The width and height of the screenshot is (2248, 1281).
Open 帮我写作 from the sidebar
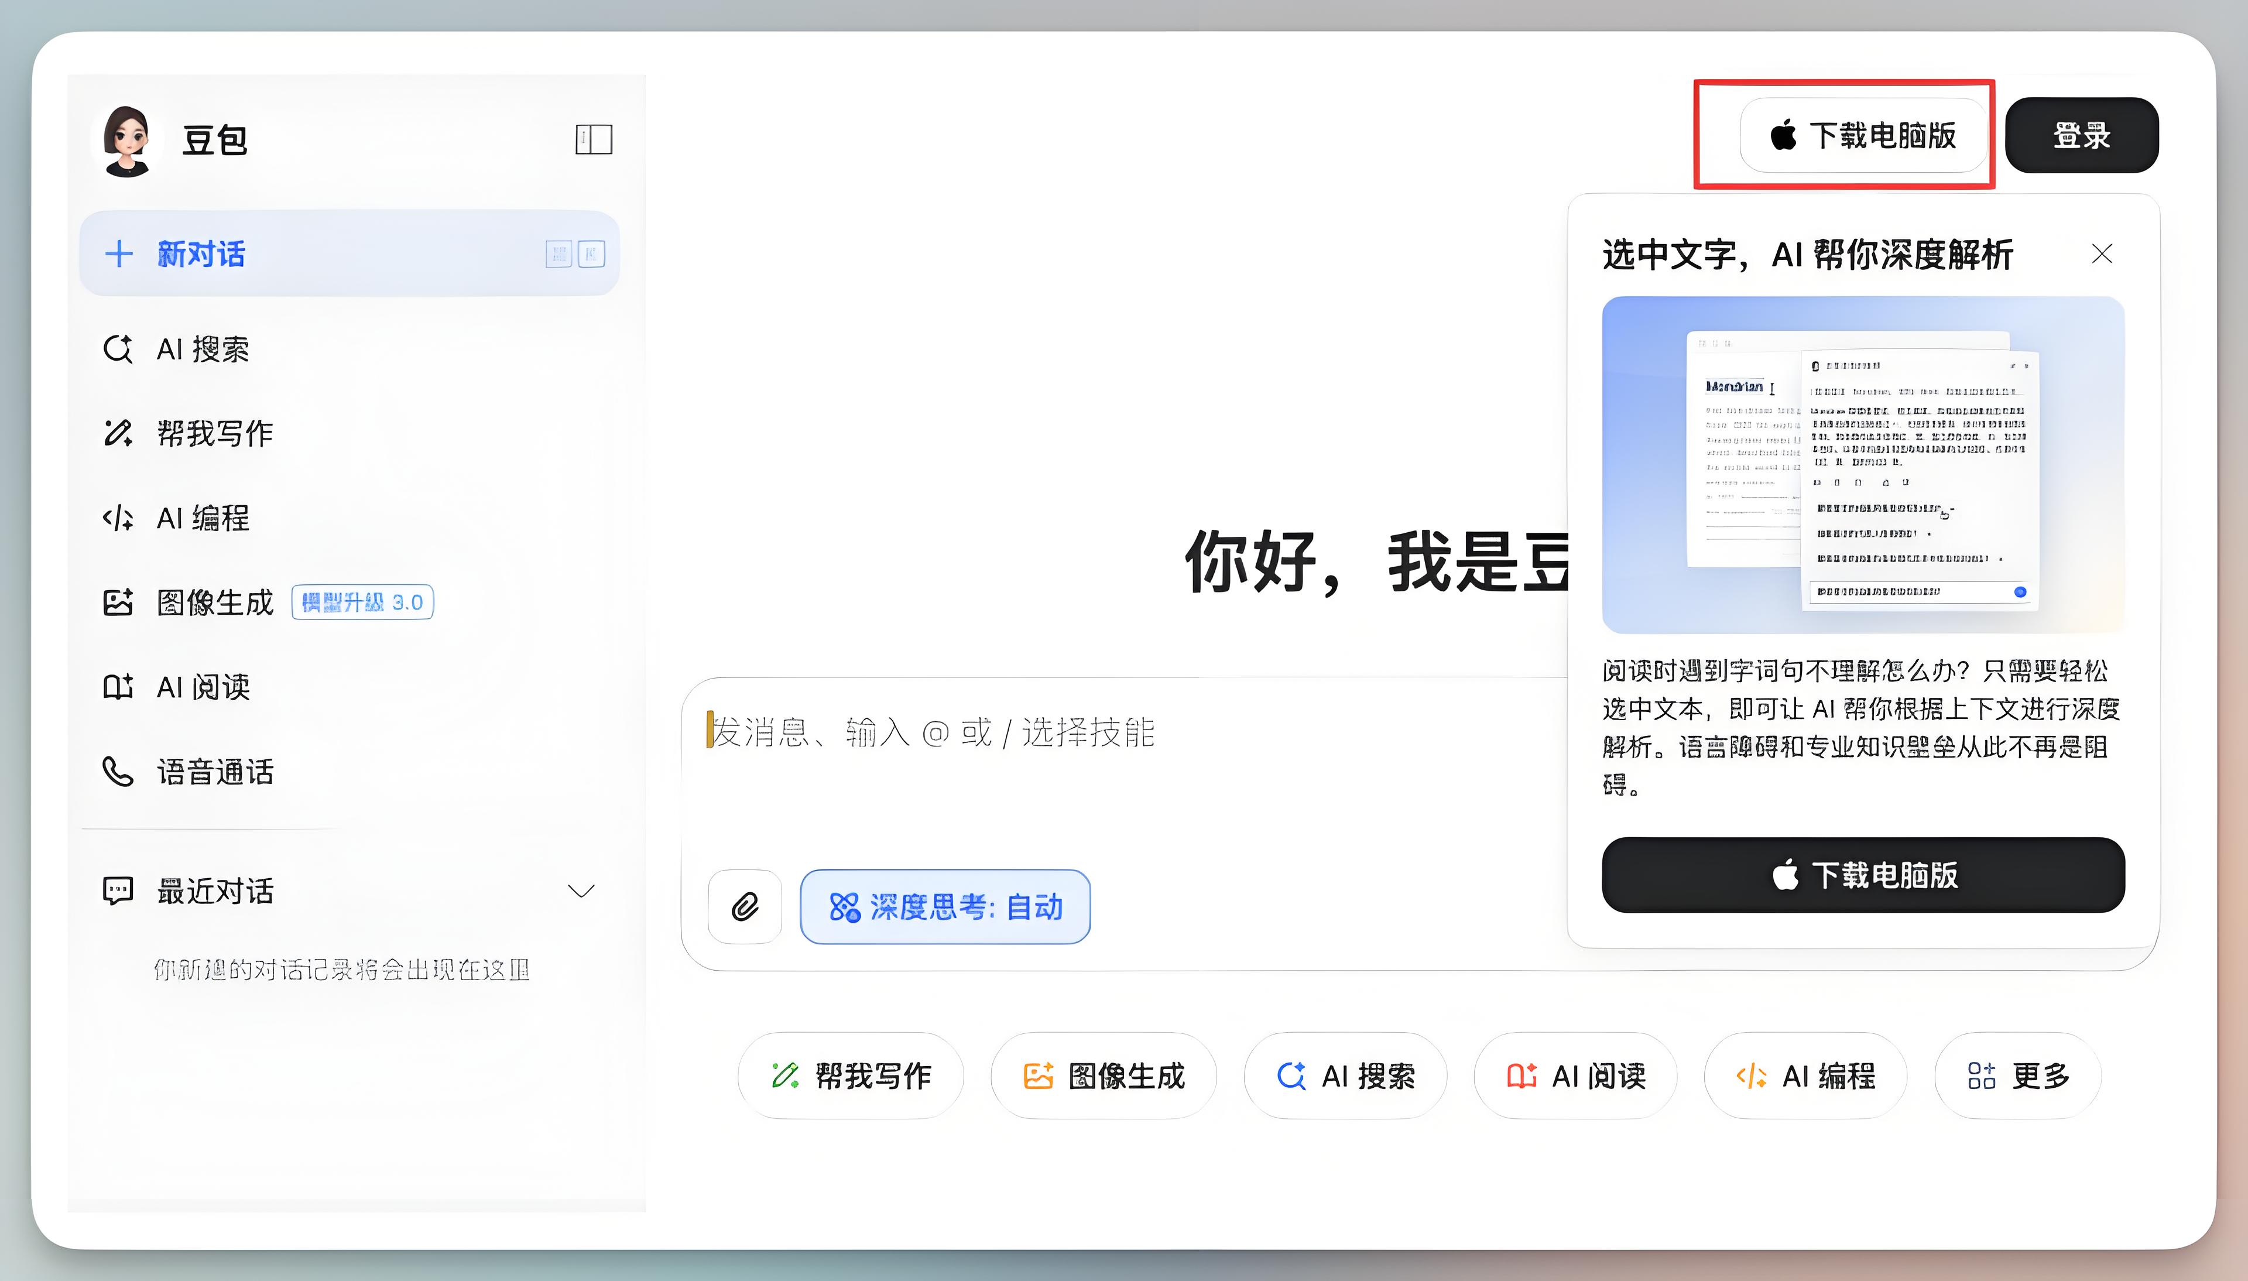212,433
